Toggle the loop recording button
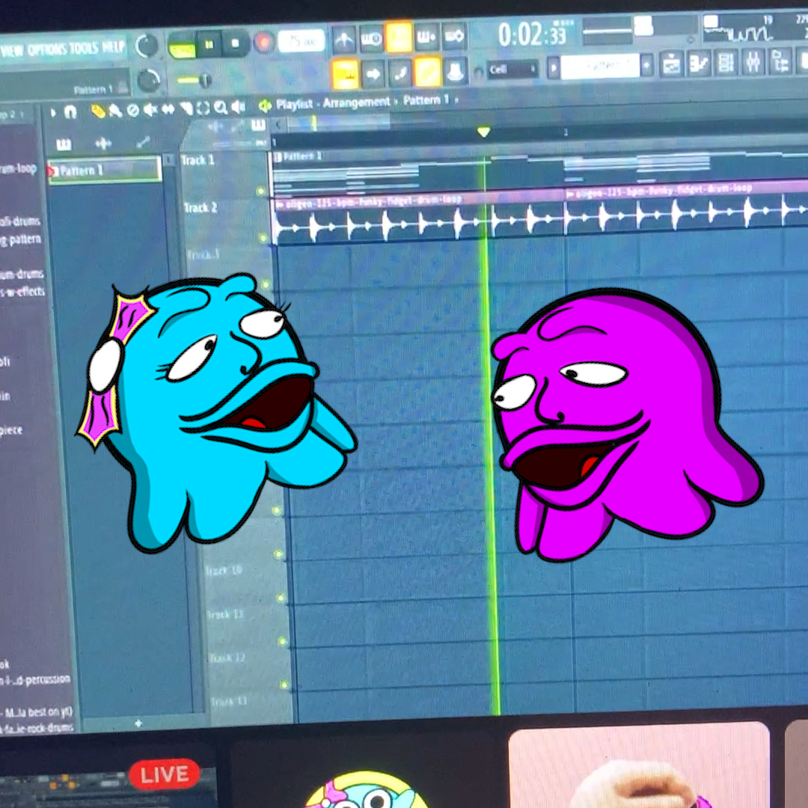This screenshot has height=808, width=808. click(x=455, y=36)
